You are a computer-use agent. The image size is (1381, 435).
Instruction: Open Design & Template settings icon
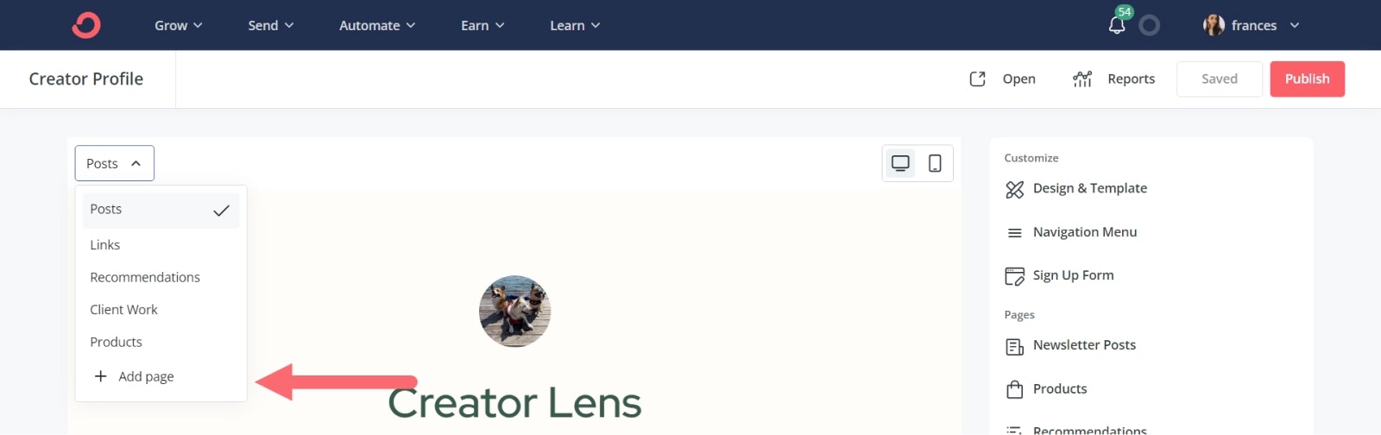click(1015, 189)
